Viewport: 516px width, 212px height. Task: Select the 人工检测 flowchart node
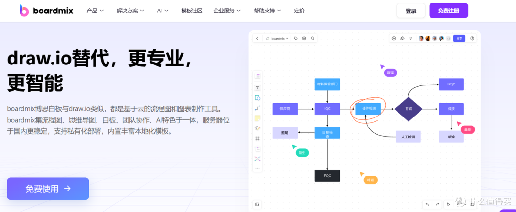pos(408,137)
